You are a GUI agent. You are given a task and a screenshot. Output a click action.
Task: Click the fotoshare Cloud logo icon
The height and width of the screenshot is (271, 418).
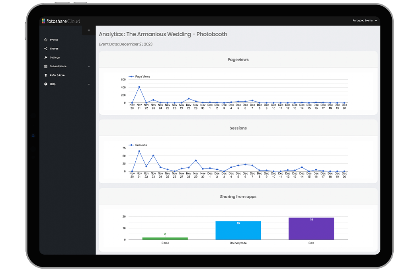(x=43, y=21)
